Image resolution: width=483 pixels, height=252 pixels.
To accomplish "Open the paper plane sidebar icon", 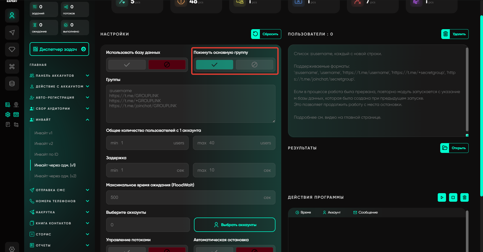I will coord(12,32).
